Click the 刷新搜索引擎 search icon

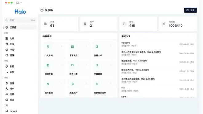click(97, 84)
